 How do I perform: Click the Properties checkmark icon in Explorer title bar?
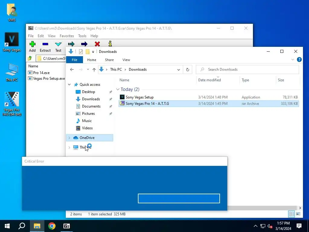(81, 52)
